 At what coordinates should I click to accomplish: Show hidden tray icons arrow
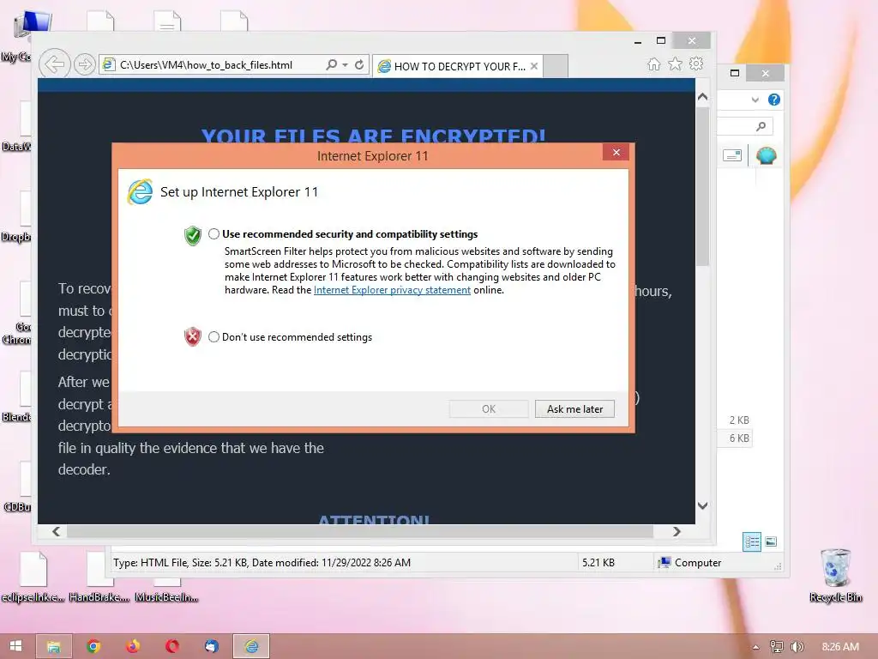click(x=755, y=647)
